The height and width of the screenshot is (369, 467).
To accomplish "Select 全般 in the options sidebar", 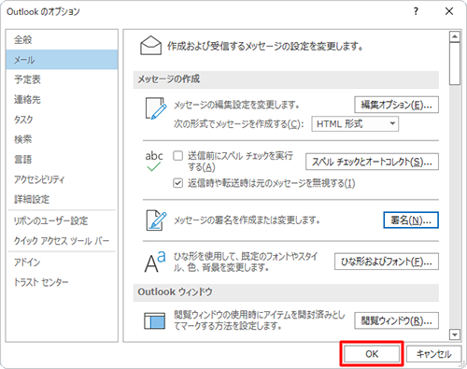I will (62, 40).
